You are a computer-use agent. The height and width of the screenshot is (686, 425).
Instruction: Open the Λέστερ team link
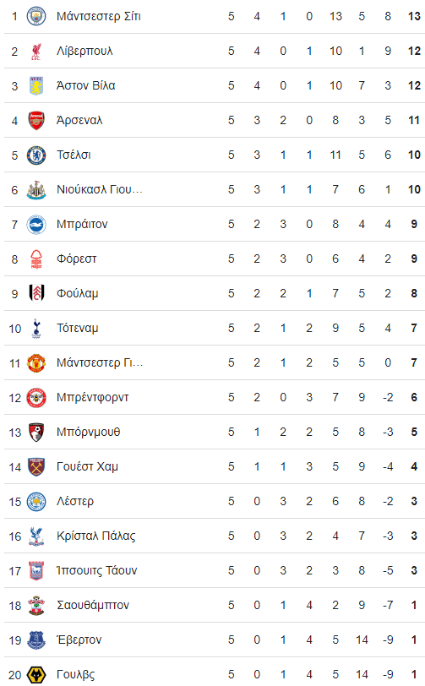tap(75, 501)
